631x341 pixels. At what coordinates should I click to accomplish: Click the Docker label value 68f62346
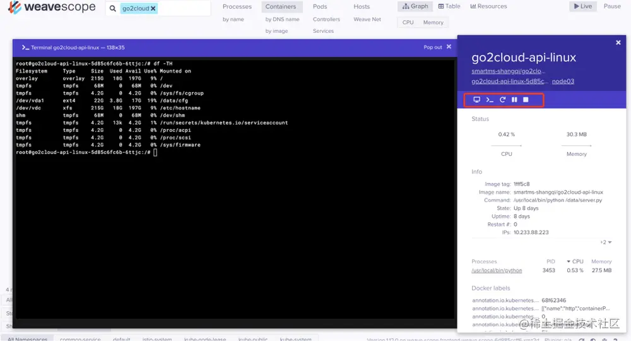[x=554, y=301]
